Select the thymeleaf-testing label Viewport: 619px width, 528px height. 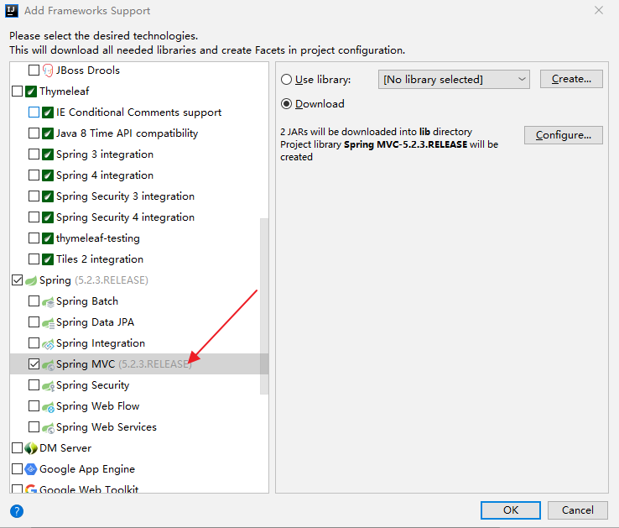pos(98,238)
